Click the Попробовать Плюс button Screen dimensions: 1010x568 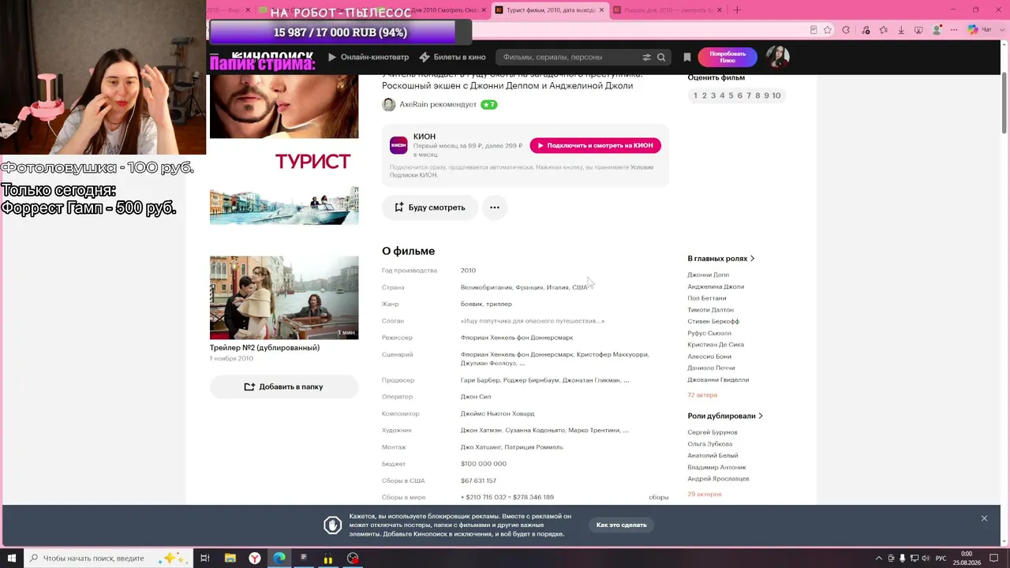click(728, 57)
